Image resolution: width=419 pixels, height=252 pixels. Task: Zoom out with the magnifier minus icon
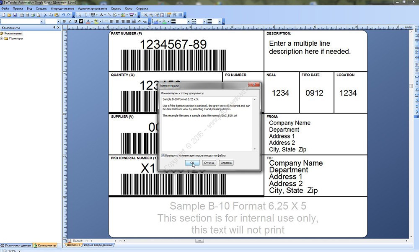coord(151,15)
